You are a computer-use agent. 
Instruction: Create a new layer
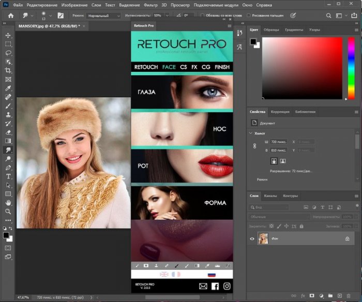coord(340,295)
